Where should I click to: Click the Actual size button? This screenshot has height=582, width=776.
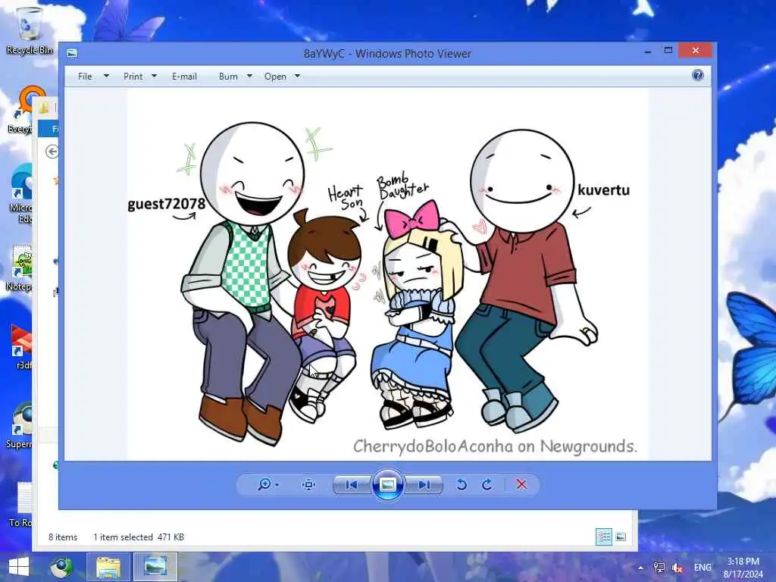(309, 484)
